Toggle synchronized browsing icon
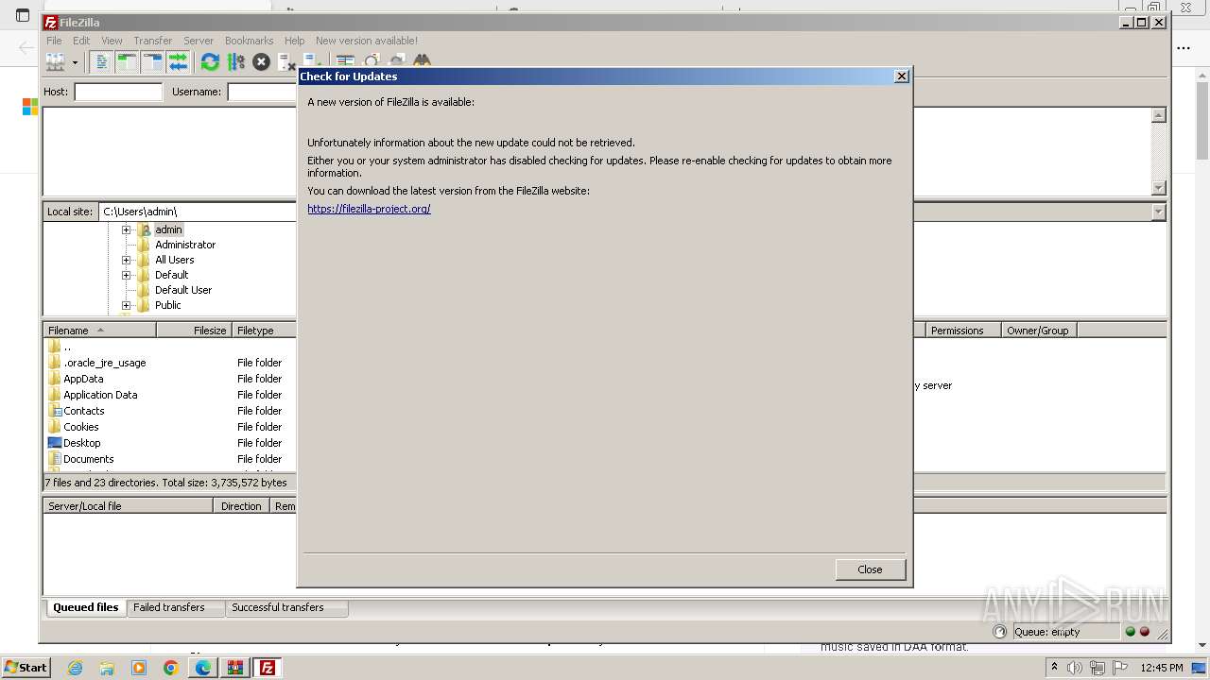The height and width of the screenshot is (680, 1210). coord(396,61)
